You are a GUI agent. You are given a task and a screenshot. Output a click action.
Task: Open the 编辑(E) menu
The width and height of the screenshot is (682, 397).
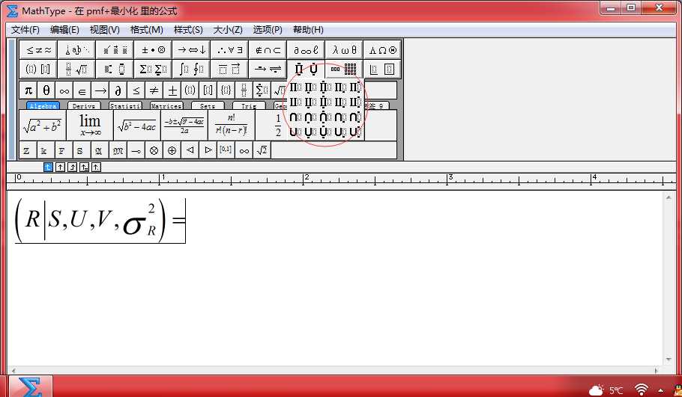click(x=64, y=29)
